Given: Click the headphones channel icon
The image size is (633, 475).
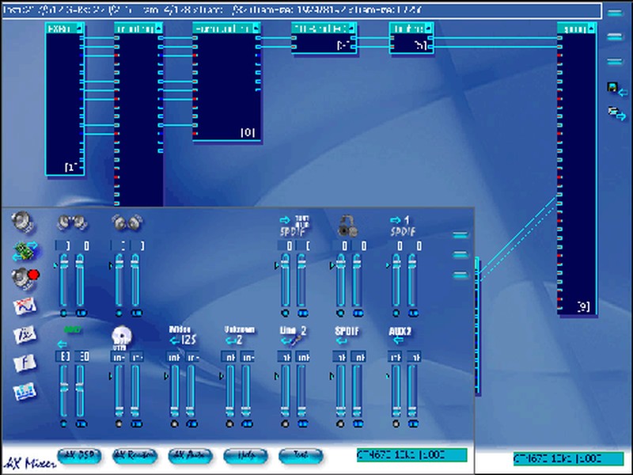Looking at the screenshot, I should point(347,226).
